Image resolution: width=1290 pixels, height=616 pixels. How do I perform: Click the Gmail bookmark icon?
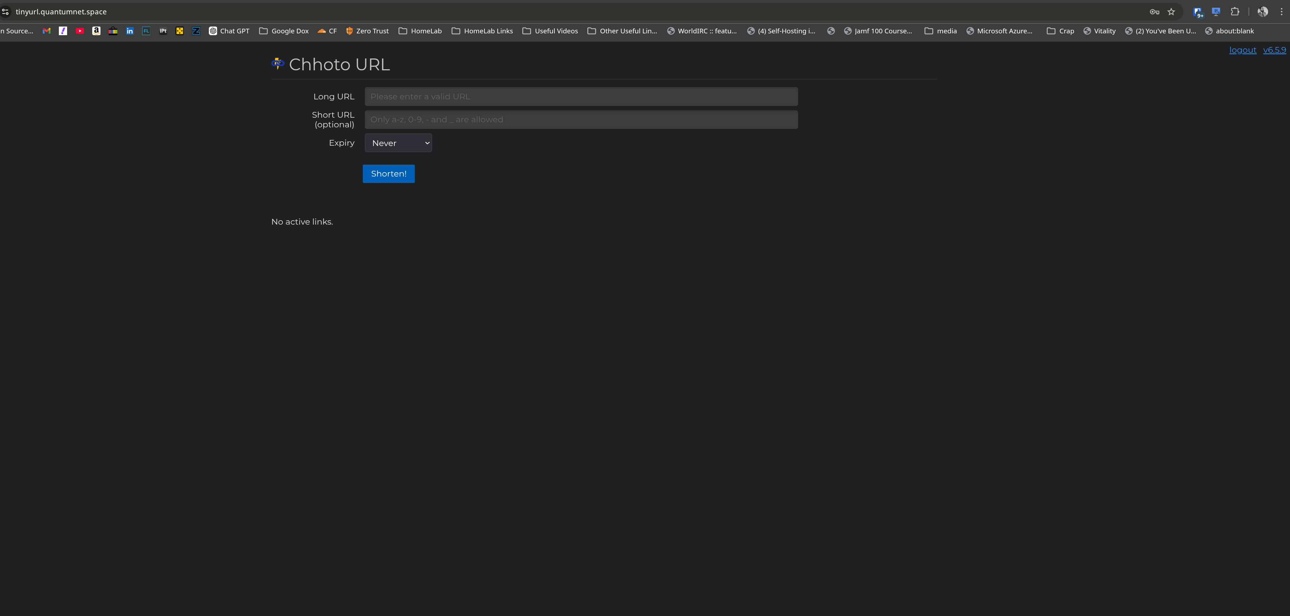pos(47,31)
